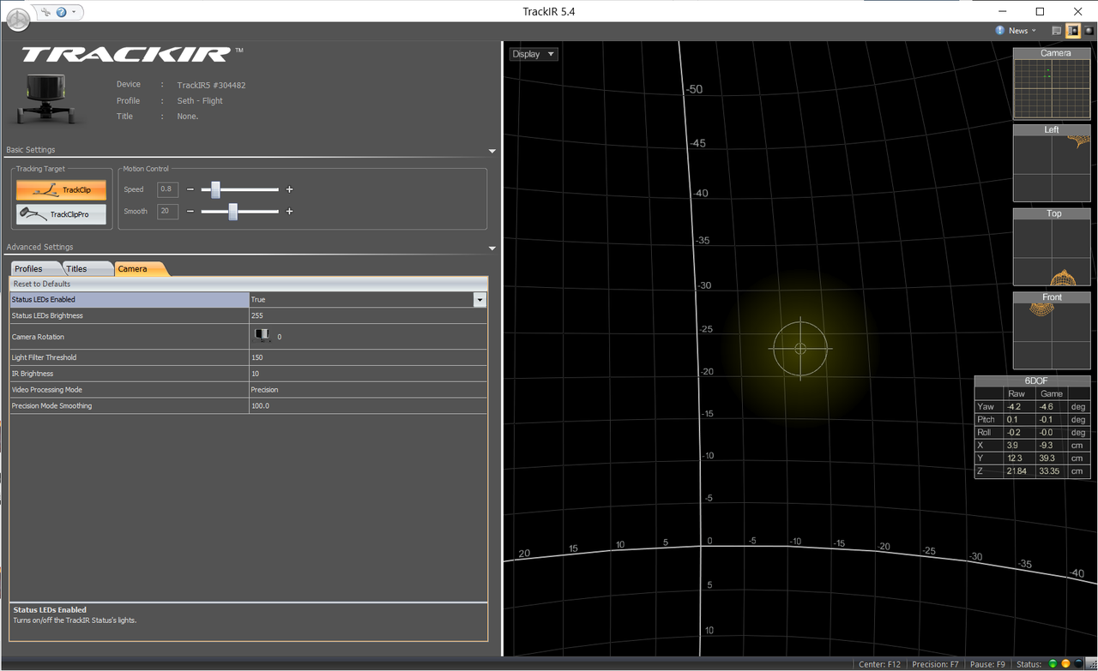The width and height of the screenshot is (1098, 671).
Task: Click the Camera Rotation icon
Action: click(262, 335)
